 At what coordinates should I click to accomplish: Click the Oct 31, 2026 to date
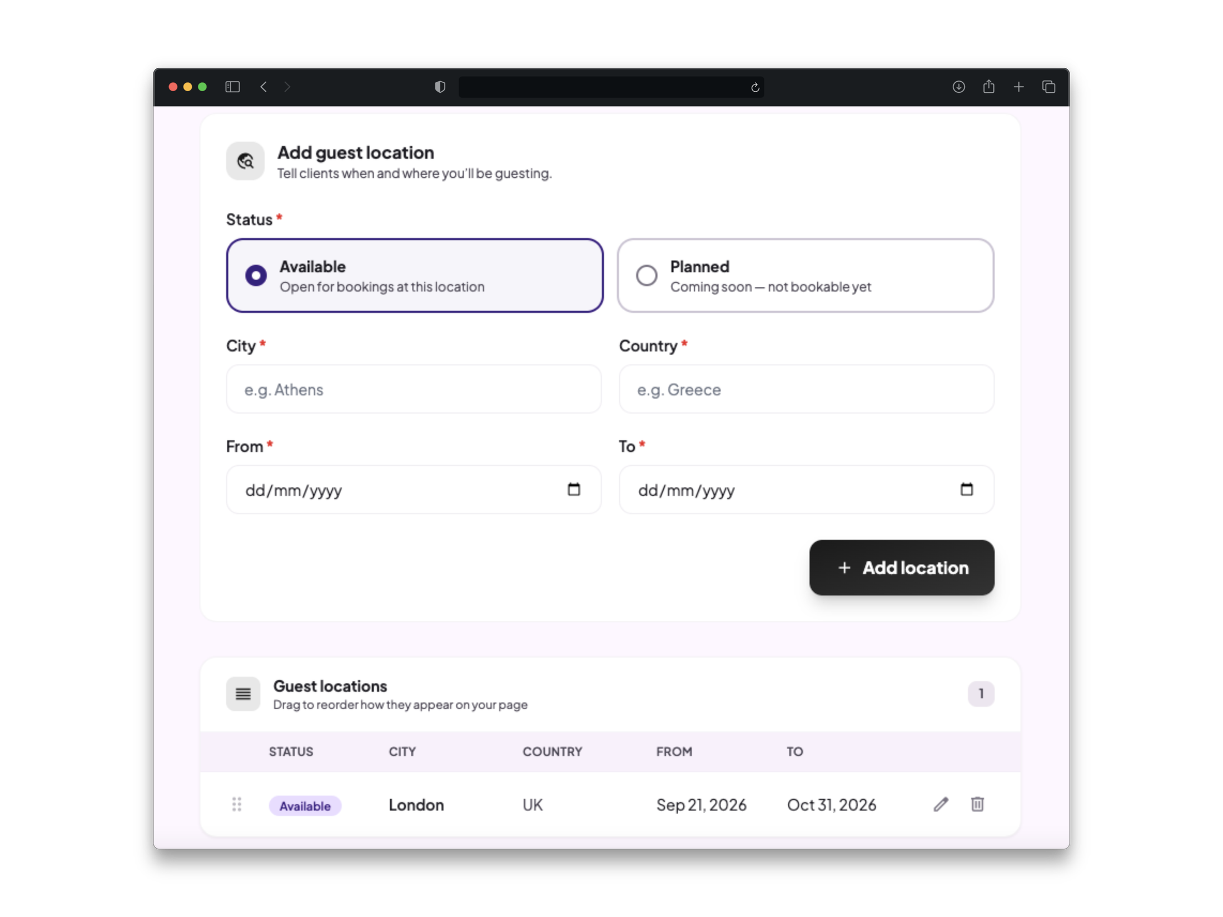pyautogui.click(x=832, y=805)
